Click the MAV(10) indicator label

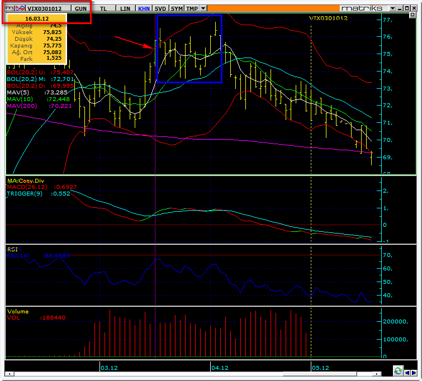point(20,99)
